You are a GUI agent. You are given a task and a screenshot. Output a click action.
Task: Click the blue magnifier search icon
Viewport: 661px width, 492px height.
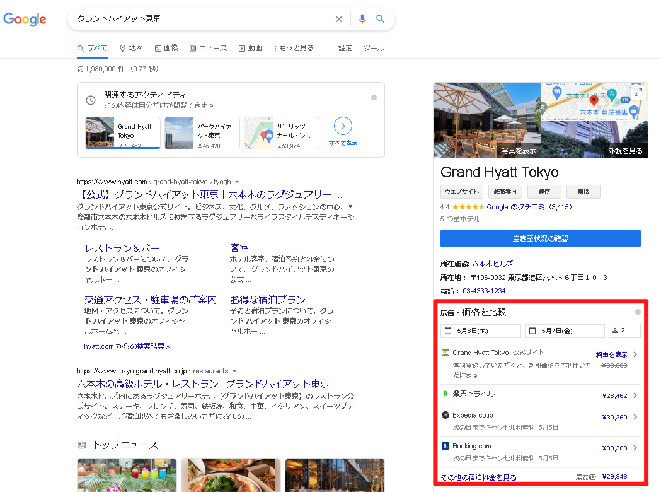tap(380, 19)
